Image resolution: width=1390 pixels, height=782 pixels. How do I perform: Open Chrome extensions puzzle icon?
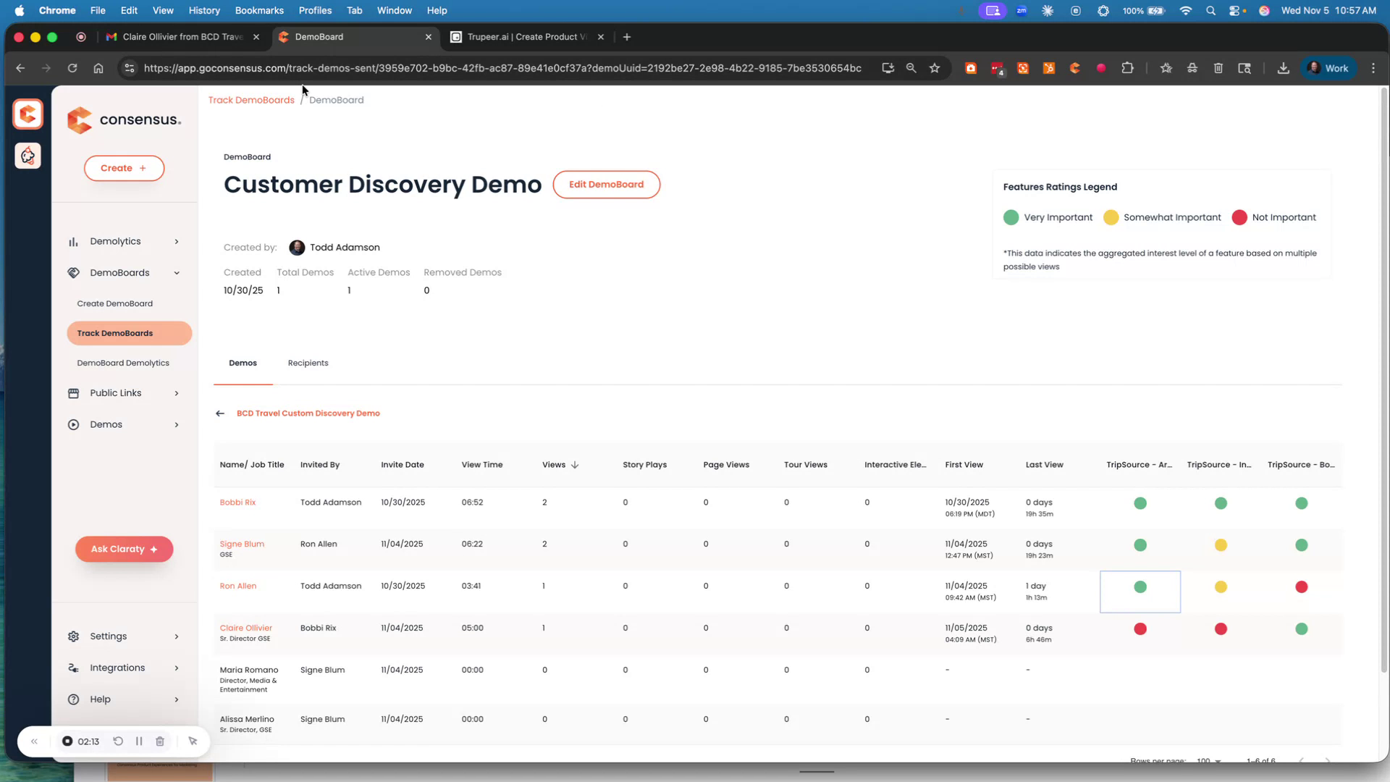1127,68
